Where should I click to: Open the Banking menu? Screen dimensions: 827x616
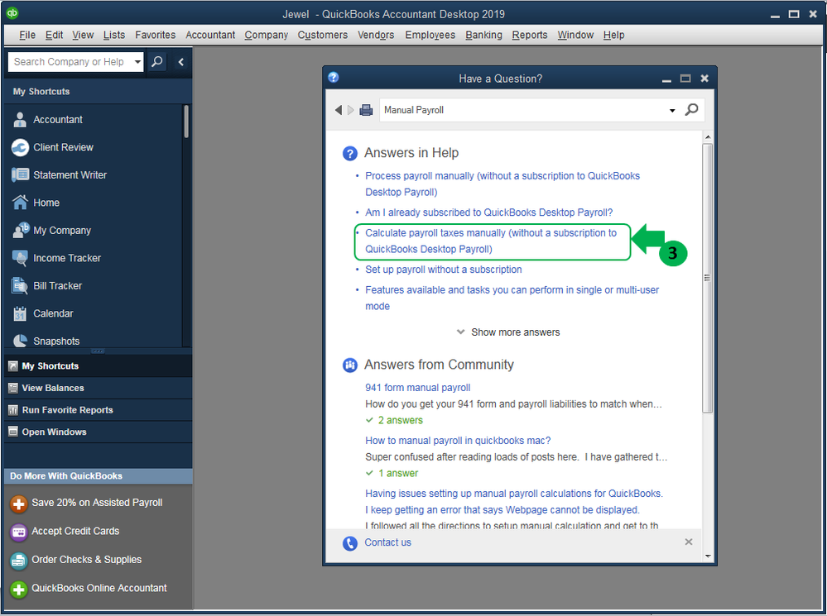point(483,35)
